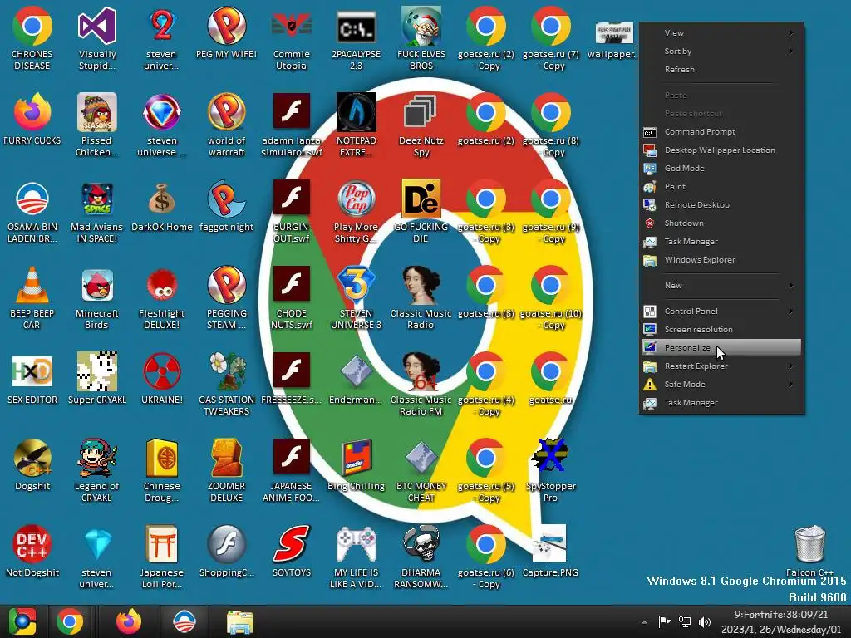This screenshot has width=851, height=638.
Task: Choose Windows Explorer menu entry
Action: pyautogui.click(x=721, y=260)
